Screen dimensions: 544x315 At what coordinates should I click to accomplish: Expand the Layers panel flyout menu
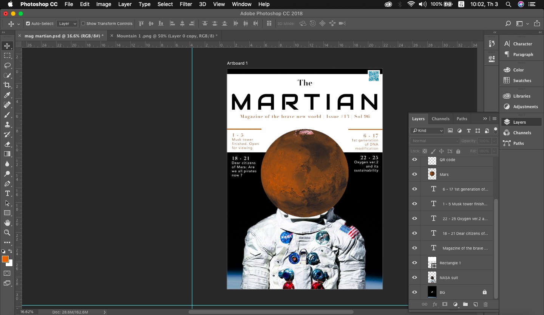point(495,119)
